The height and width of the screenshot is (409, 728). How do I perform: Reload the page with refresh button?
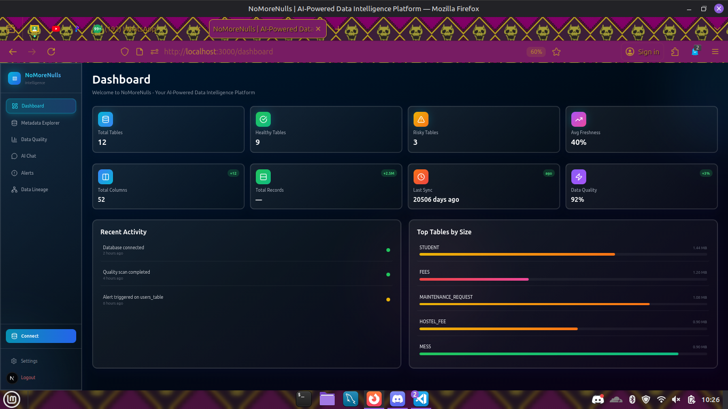pos(51,52)
